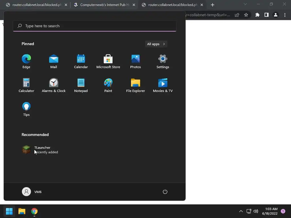Switch to first router.collabnet.local tab in Chrome
Screen dimensions: 291x218
[x=36, y=5]
